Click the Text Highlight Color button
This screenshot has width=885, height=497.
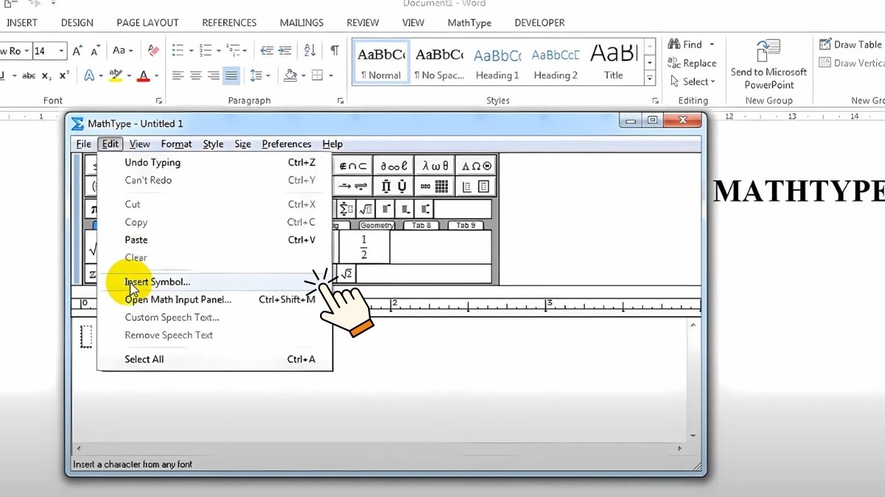point(115,75)
